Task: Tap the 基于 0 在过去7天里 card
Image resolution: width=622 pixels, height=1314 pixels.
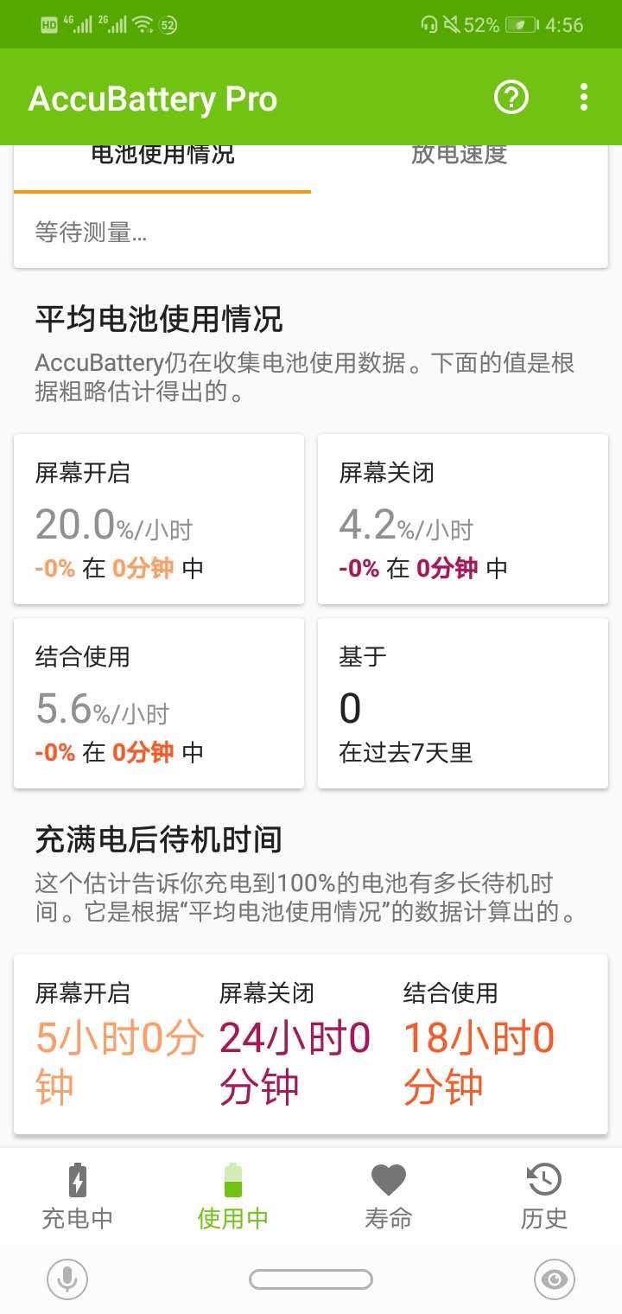Action: click(463, 703)
